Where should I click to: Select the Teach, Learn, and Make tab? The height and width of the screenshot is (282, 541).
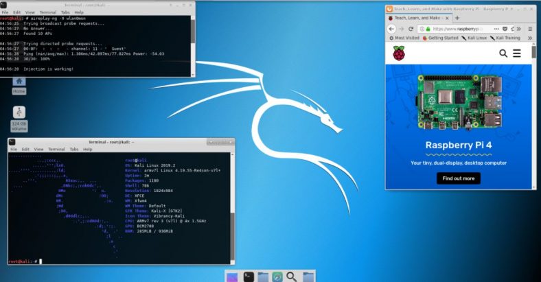point(417,18)
